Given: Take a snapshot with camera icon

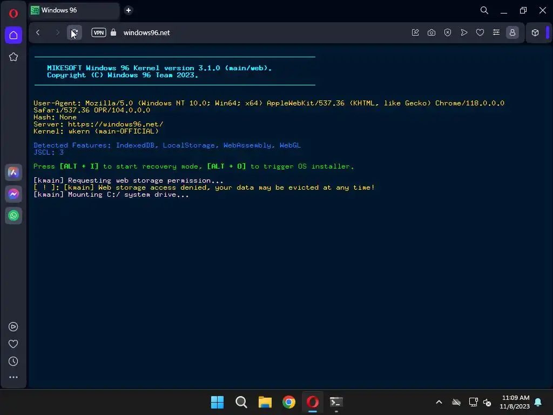Looking at the screenshot, I should click(x=431, y=32).
